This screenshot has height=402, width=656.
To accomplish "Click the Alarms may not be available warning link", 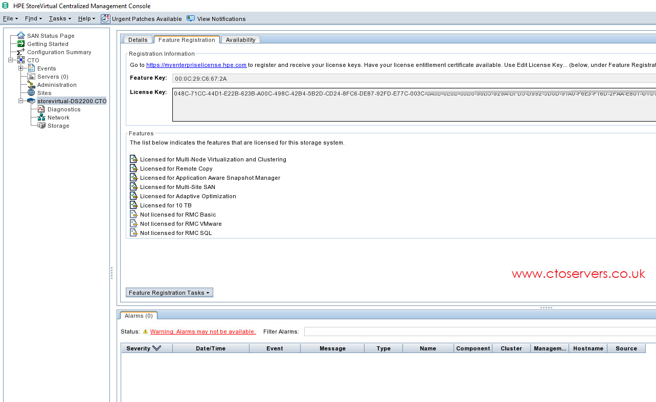I will tap(203, 332).
